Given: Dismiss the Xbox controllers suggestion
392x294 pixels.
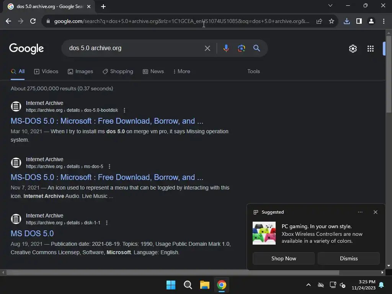Looking at the screenshot, I should point(348,258).
